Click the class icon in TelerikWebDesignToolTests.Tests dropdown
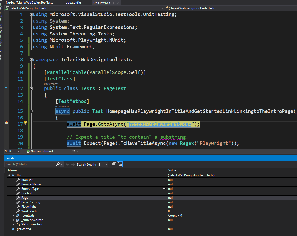Viewport: 297px width, 236px height. 168,8
